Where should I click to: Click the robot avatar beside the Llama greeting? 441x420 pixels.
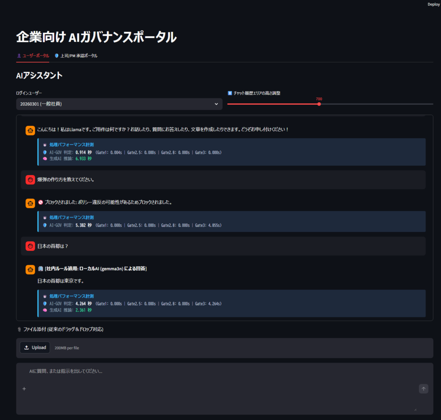[x=30, y=130]
